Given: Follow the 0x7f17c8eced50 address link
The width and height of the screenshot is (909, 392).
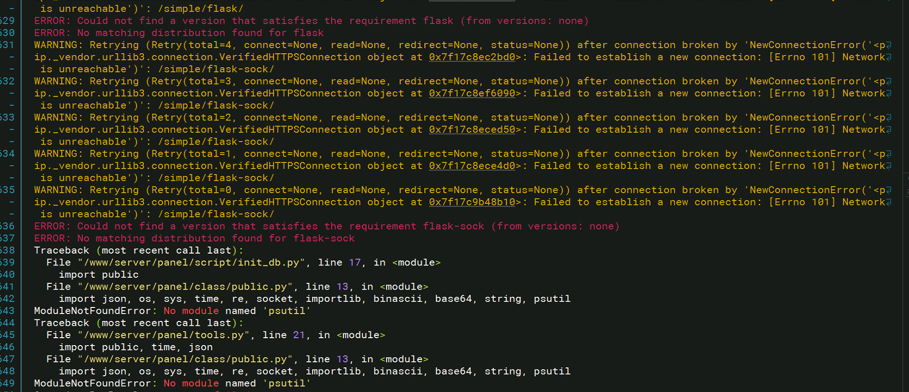Looking at the screenshot, I should (x=472, y=130).
